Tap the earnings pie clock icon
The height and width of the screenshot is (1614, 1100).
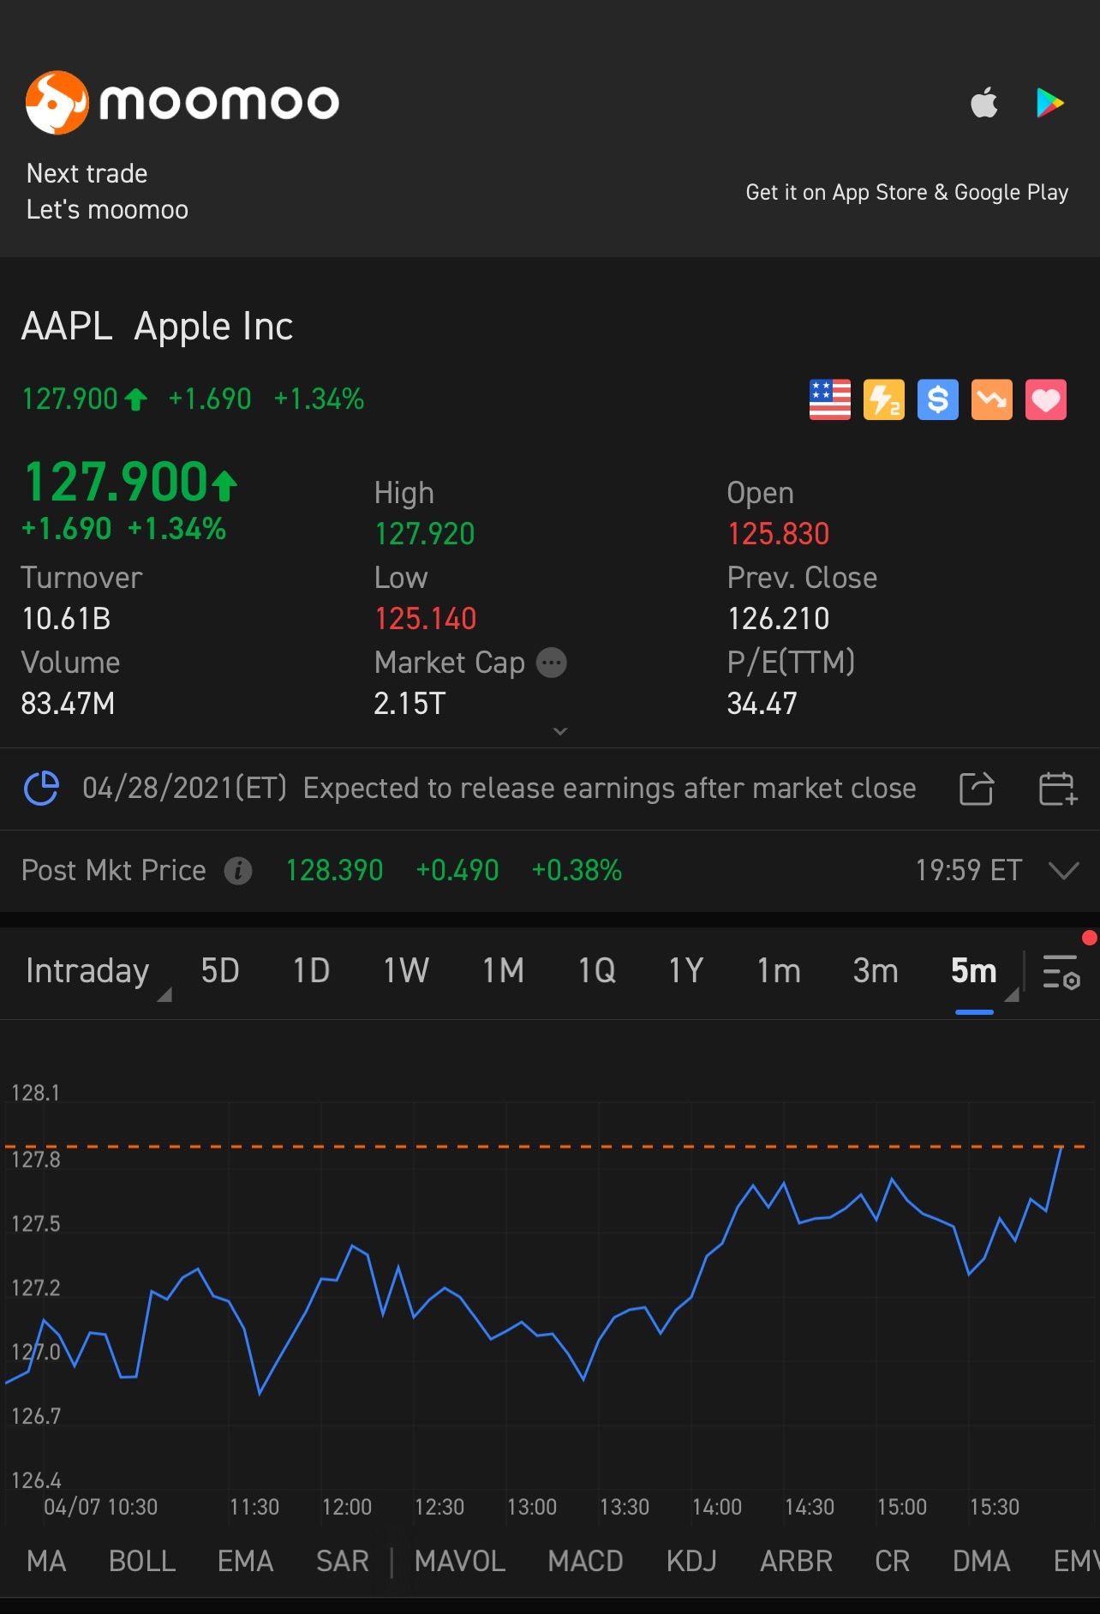[41, 789]
